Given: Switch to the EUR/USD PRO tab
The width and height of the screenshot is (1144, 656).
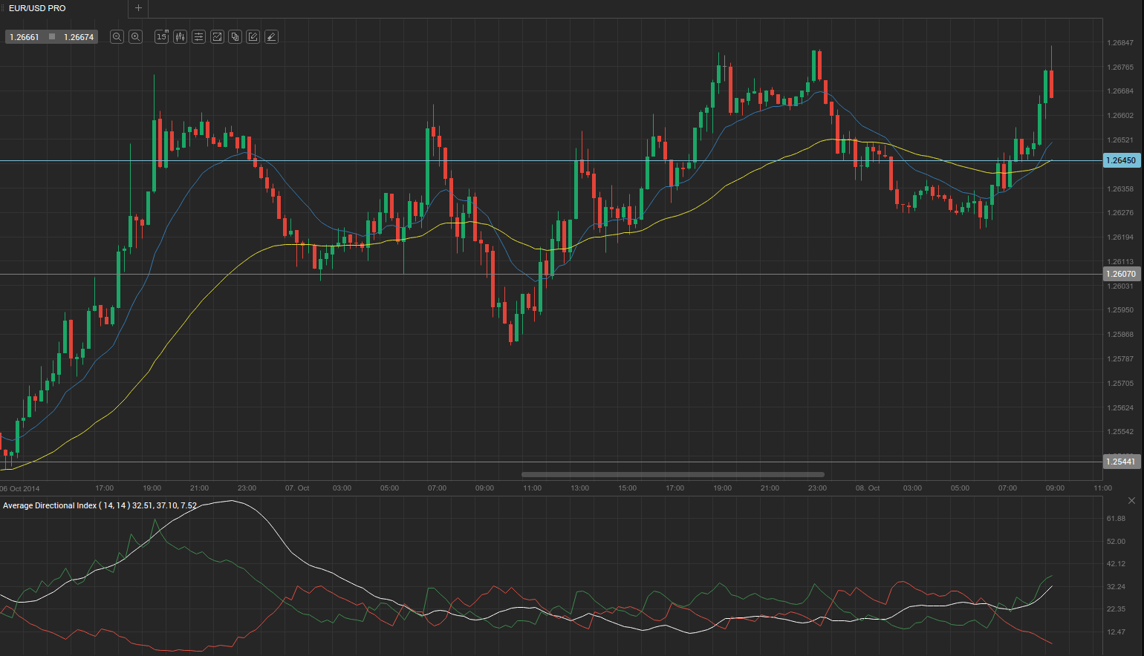Looking at the screenshot, I should pos(37,8).
